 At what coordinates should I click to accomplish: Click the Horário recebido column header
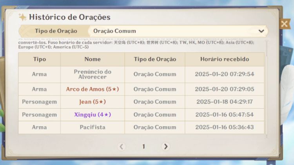click(225, 59)
